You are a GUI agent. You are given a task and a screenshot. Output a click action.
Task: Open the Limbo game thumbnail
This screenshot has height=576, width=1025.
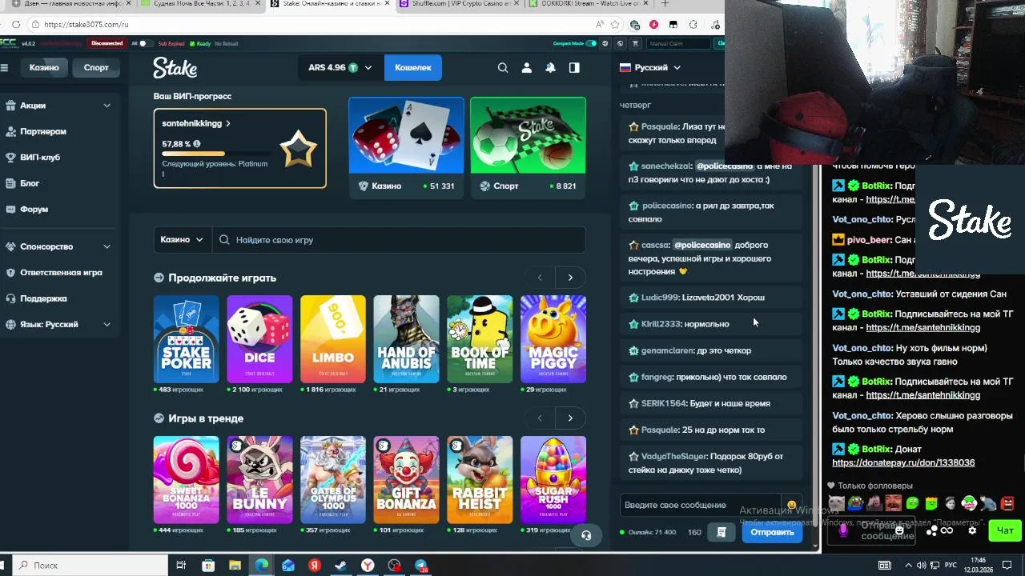tap(333, 339)
